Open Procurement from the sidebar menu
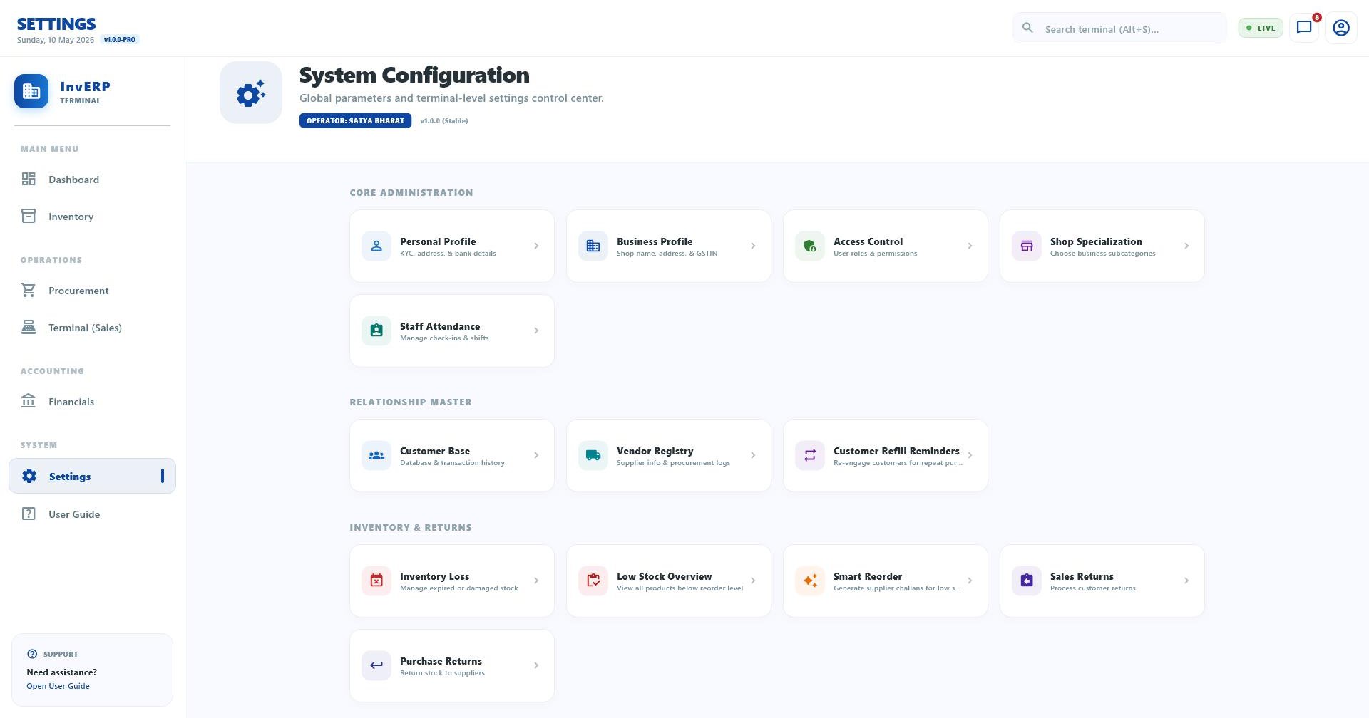The image size is (1369, 718). click(x=92, y=291)
